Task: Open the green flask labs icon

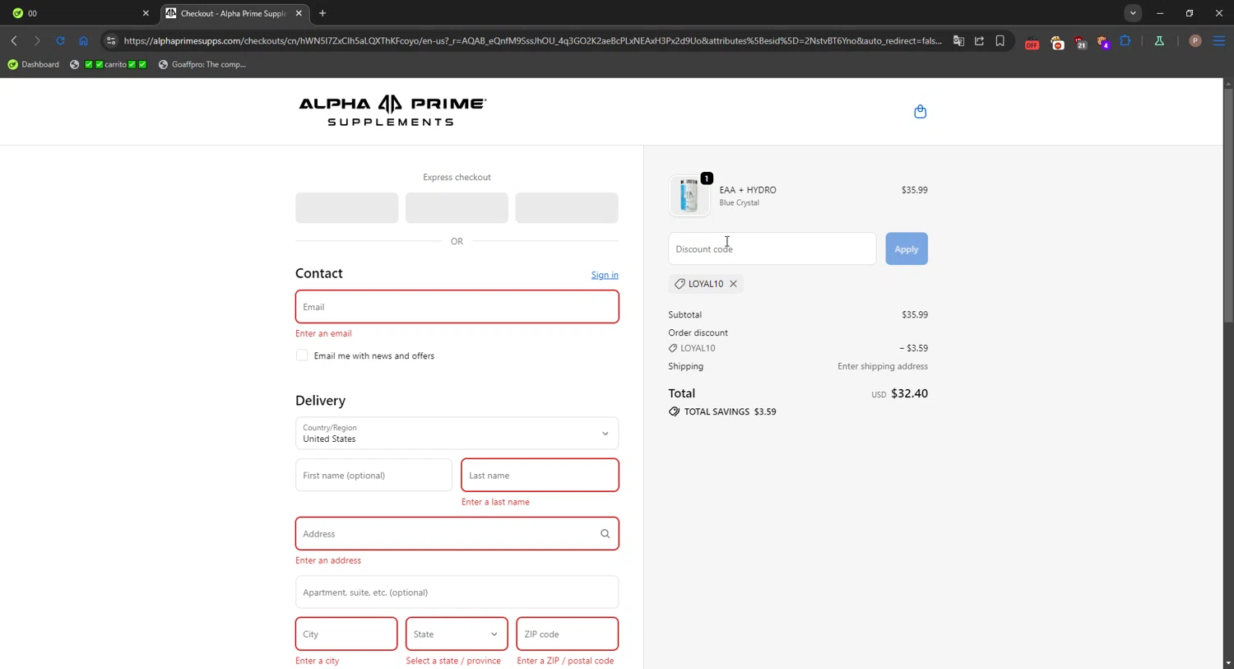Action: tap(1159, 41)
